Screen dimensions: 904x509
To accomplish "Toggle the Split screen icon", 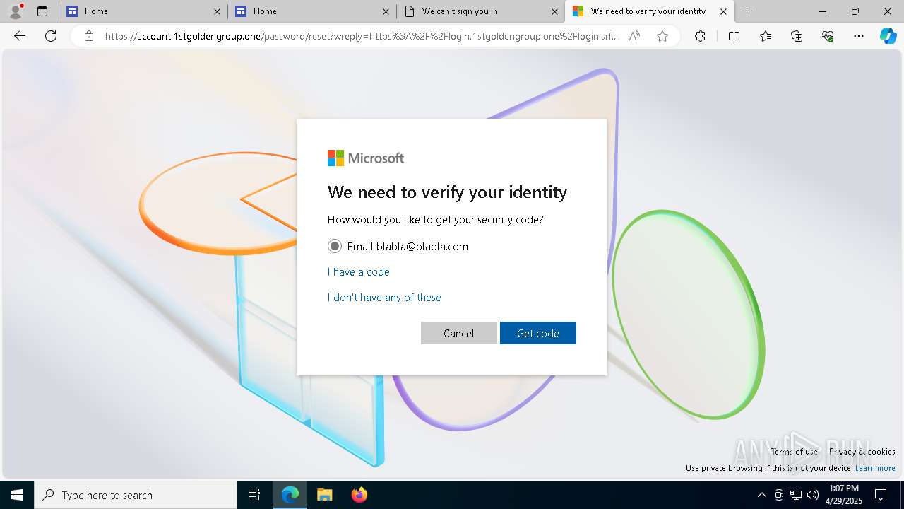I will [x=734, y=36].
